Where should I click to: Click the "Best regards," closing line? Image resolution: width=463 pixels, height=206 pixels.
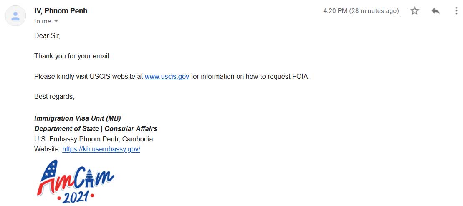coord(54,96)
